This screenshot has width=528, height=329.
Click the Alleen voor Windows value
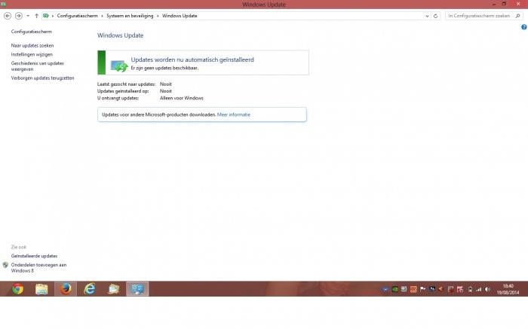coord(182,98)
